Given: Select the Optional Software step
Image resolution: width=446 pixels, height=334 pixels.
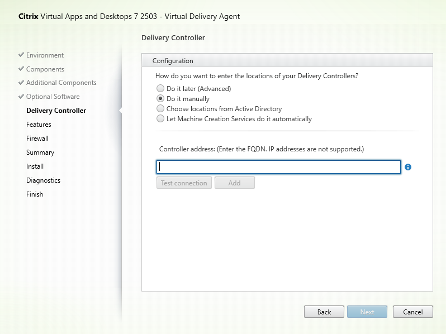Looking at the screenshot, I should tap(53, 97).
